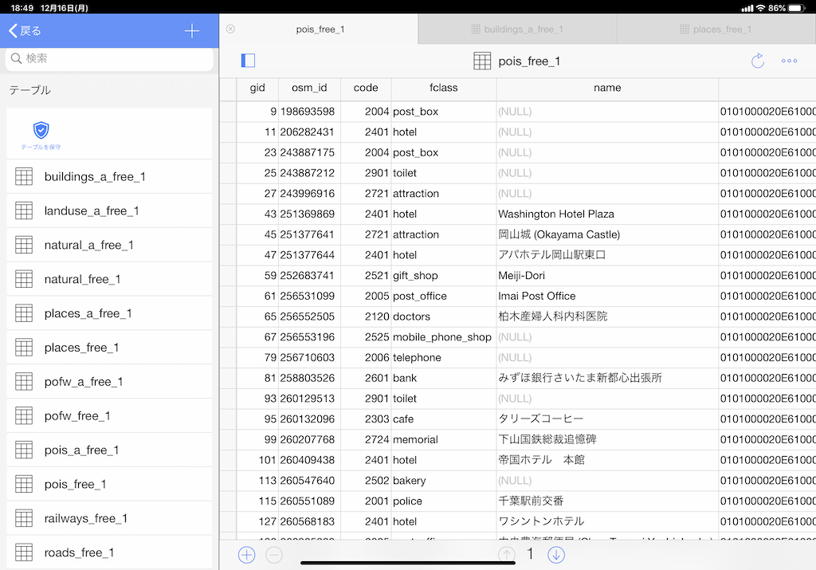The height and width of the screenshot is (570, 816).
Task: Open pofw_a_free_1 table in sidebar
Action: 109,382
